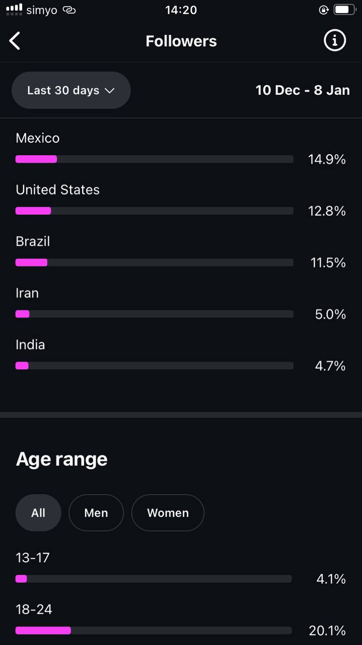Tap the 18-24 age range bar

[x=154, y=630]
